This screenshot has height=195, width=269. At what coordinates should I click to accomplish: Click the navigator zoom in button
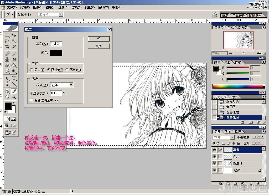pos(259,53)
